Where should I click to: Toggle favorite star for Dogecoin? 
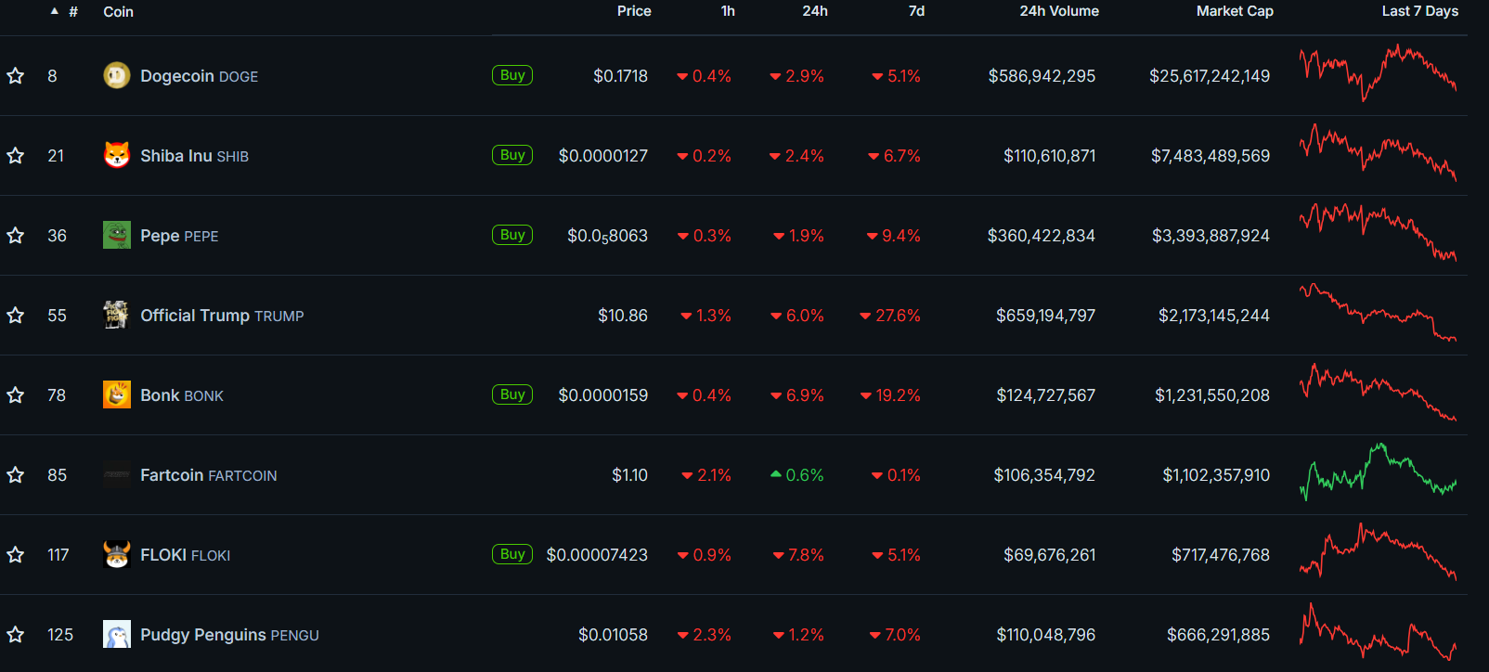click(16, 76)
